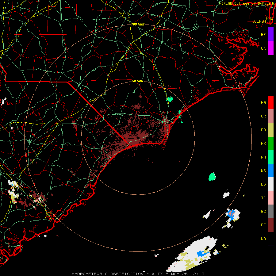Click the HA red legend swatch
The height and width of the screenshot is (276, 276).
tap(271, 102)
